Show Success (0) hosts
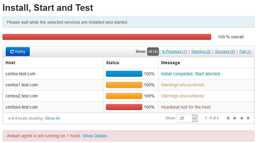This screenshot has height=143, width=259. [225, 52]
